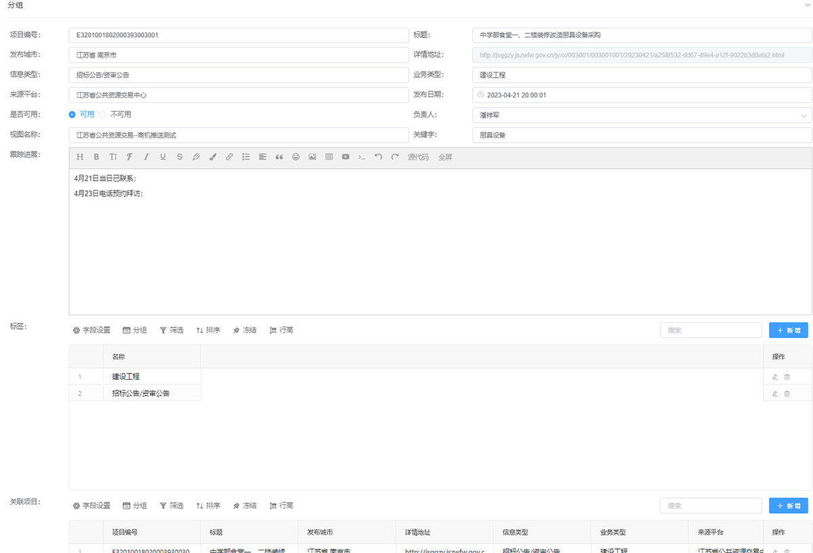Open 分组 in the 关联项目 toolbar
The width and height of the screenshot is (813, 553).
(135, 506)
